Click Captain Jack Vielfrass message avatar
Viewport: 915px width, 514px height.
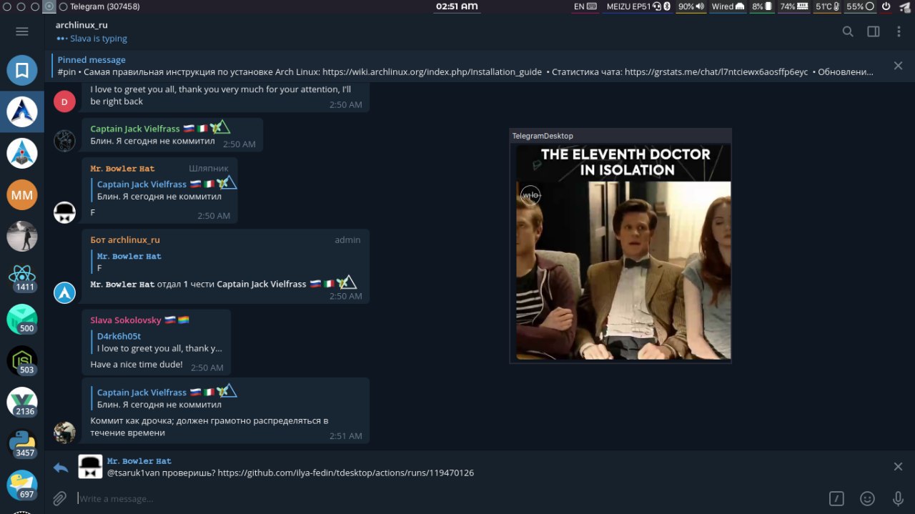click(65, 141)
